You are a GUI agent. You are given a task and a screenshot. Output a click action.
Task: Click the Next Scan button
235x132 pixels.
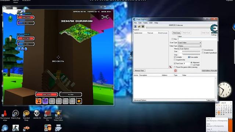click(187, 33)
